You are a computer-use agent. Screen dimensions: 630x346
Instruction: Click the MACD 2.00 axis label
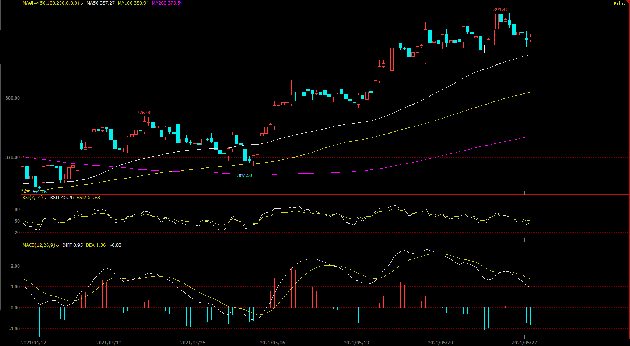click(15, 266)
